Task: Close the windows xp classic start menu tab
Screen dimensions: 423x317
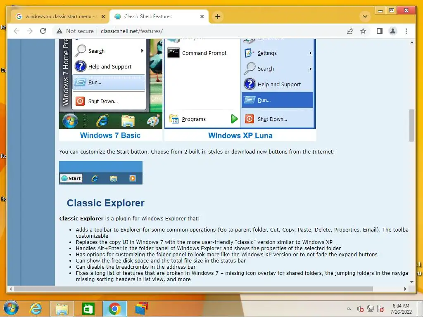Action: pos(103,17)
